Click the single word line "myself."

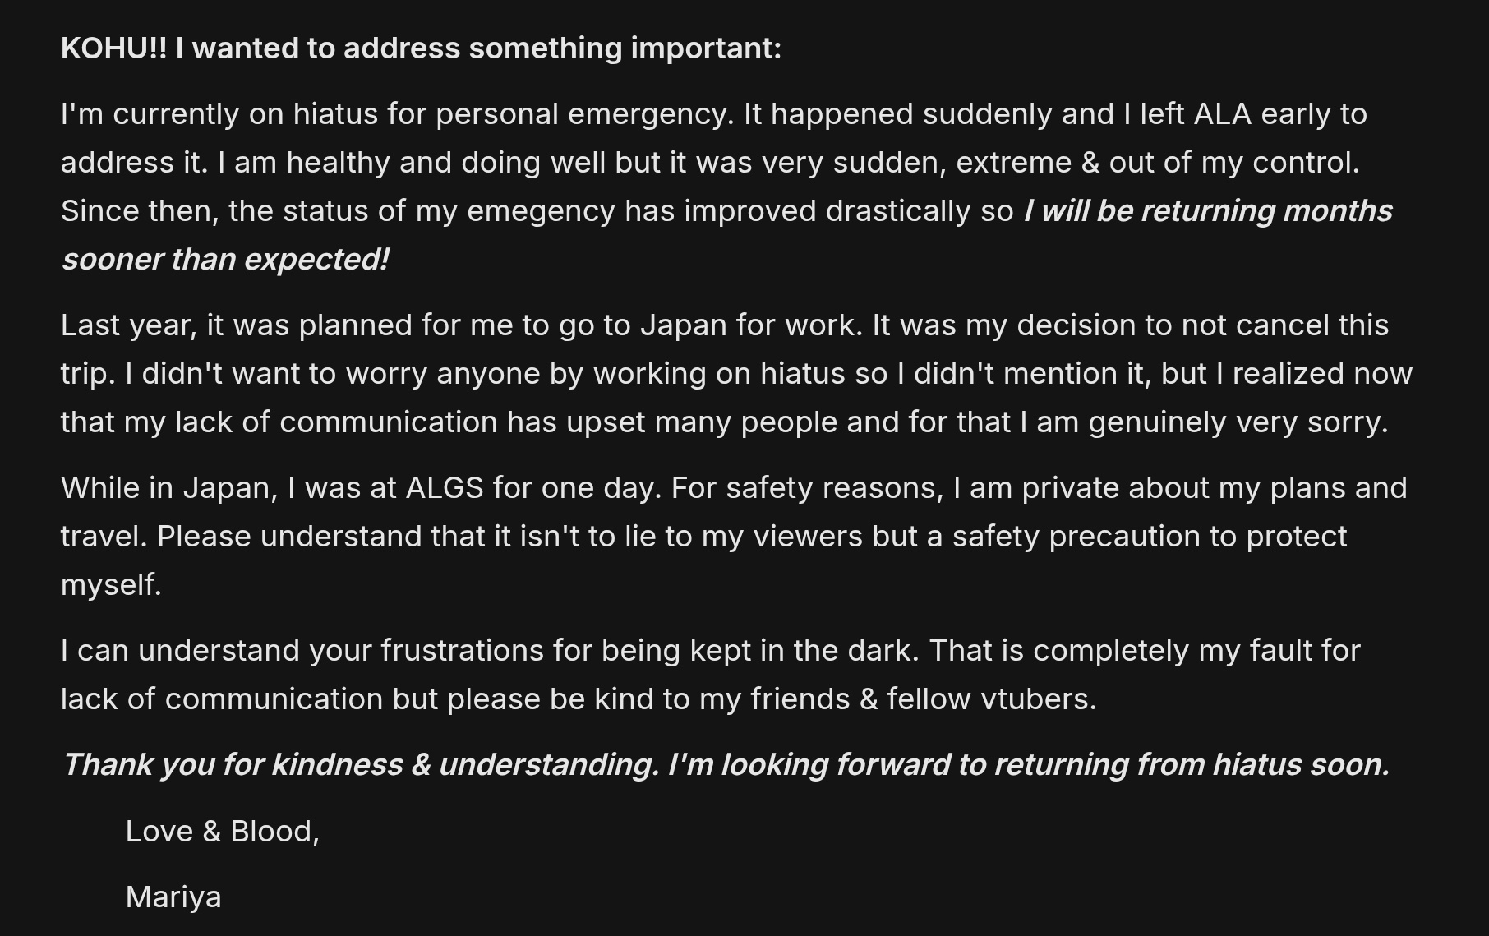pos(111,585)
